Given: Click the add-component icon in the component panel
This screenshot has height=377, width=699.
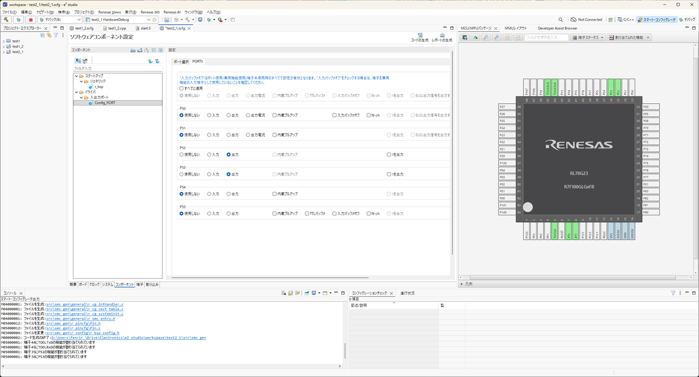Looking at the screenshot, I should [x=150, y=61].
